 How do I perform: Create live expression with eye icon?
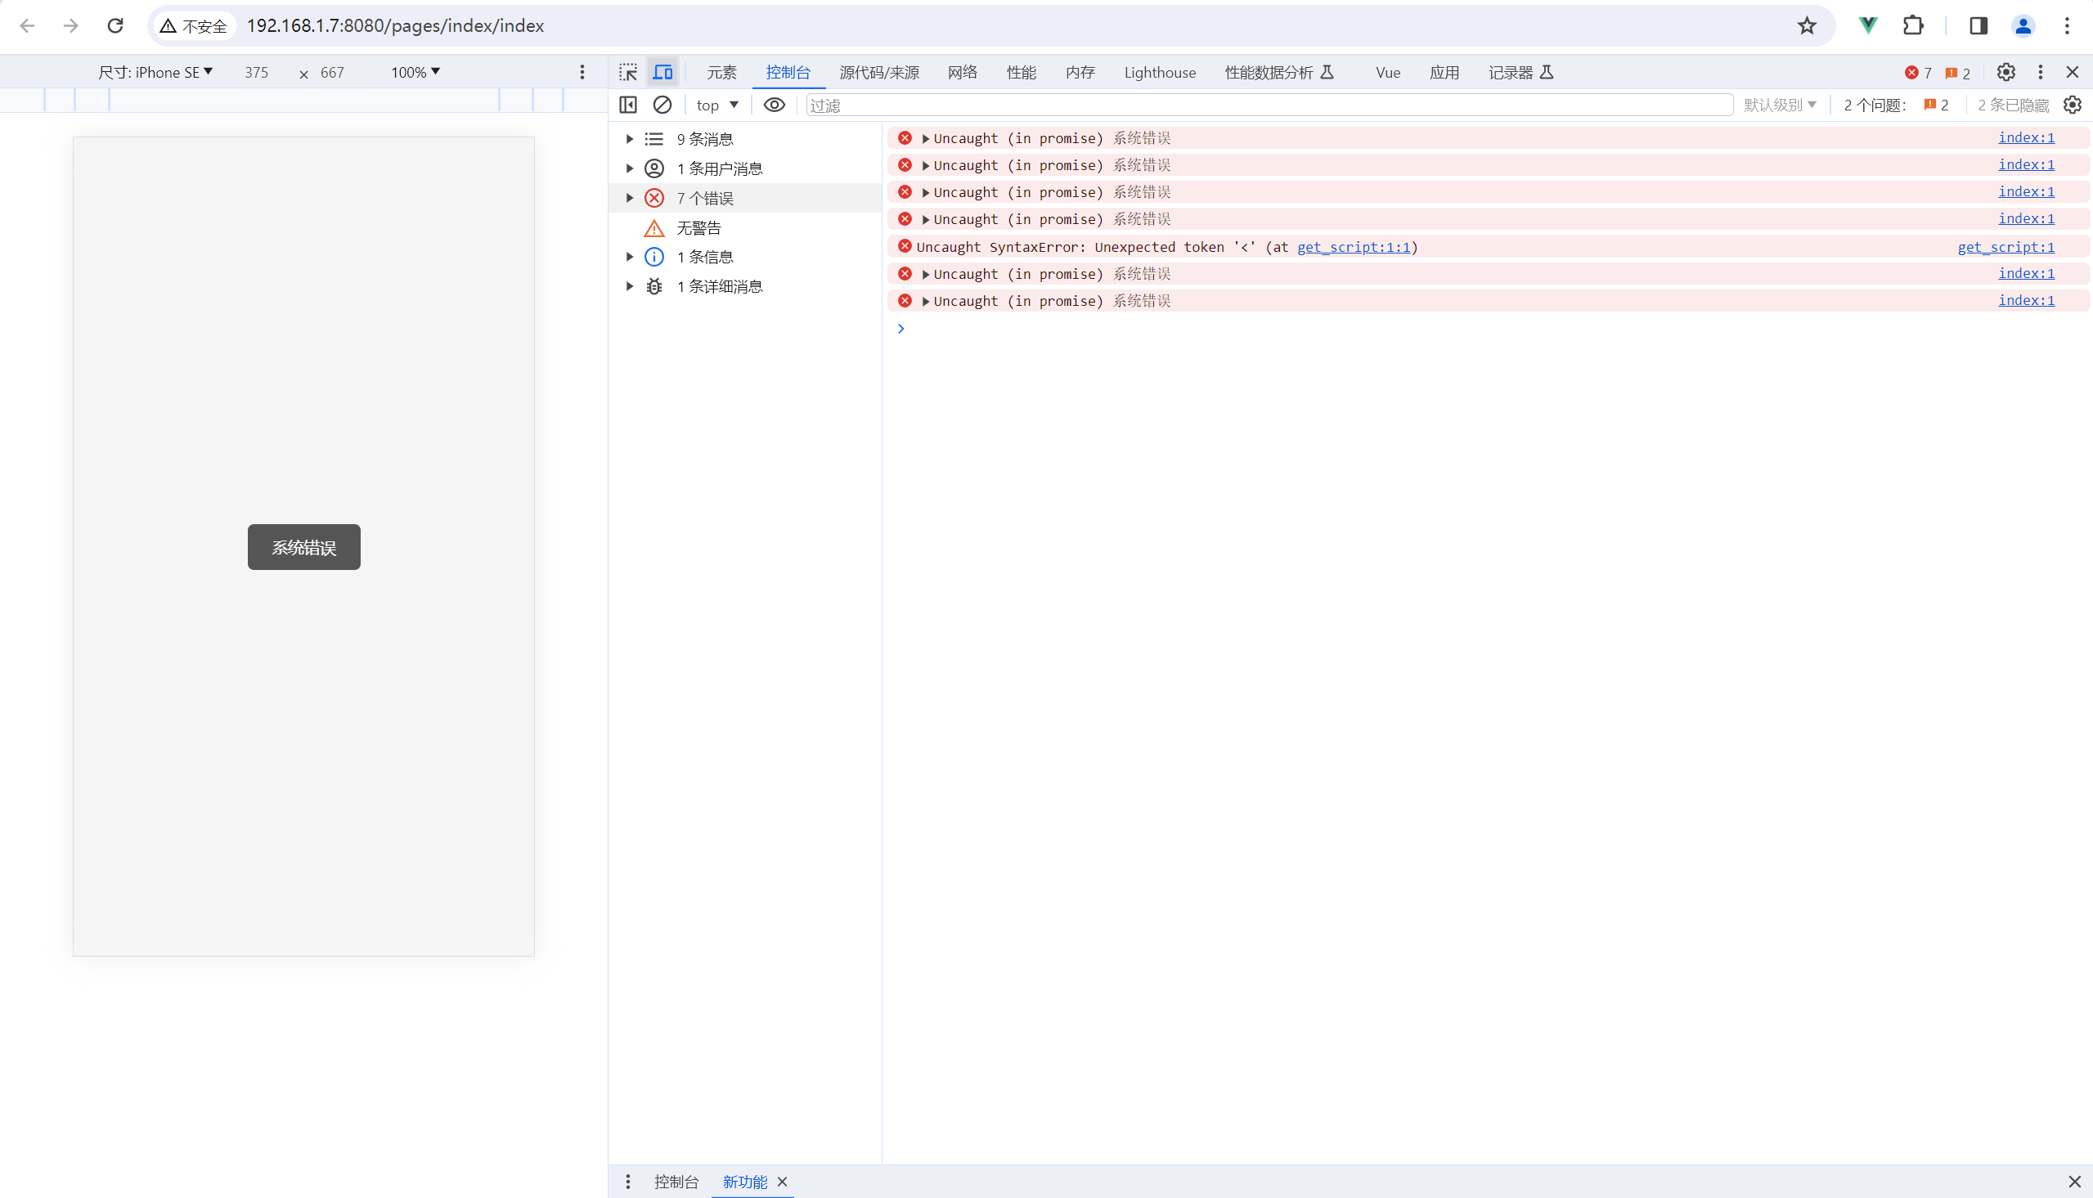click(x=775, y=105)
